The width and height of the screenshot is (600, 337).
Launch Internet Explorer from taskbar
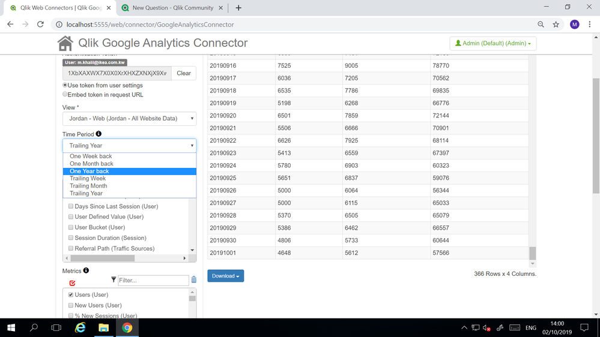(x=80, y=328)
